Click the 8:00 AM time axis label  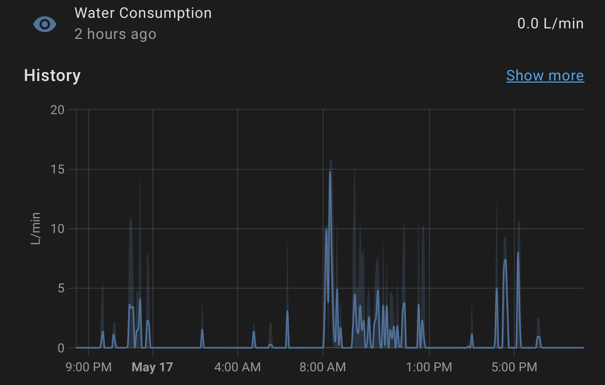323,367
